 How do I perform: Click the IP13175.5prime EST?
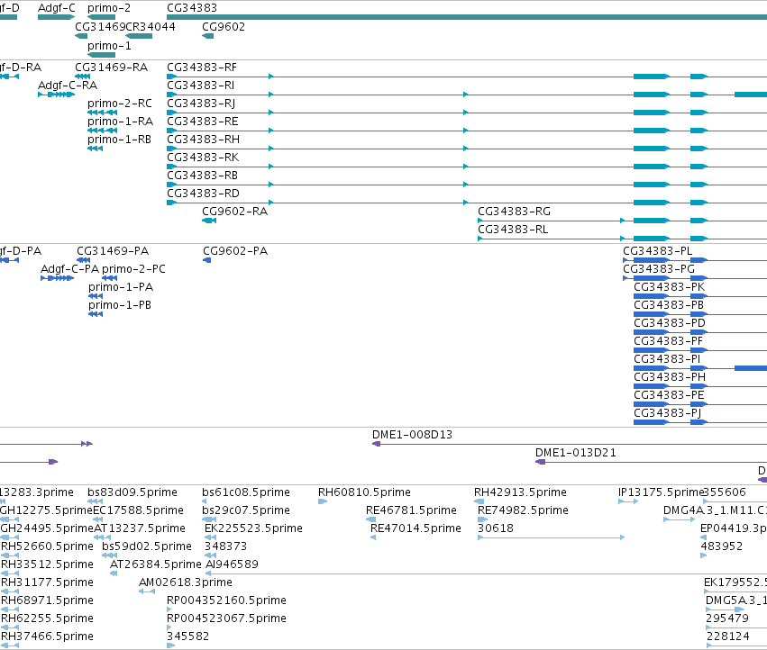pos(628,501)
